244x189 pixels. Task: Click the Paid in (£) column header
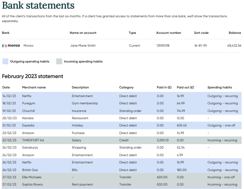(x=164, y=87)
